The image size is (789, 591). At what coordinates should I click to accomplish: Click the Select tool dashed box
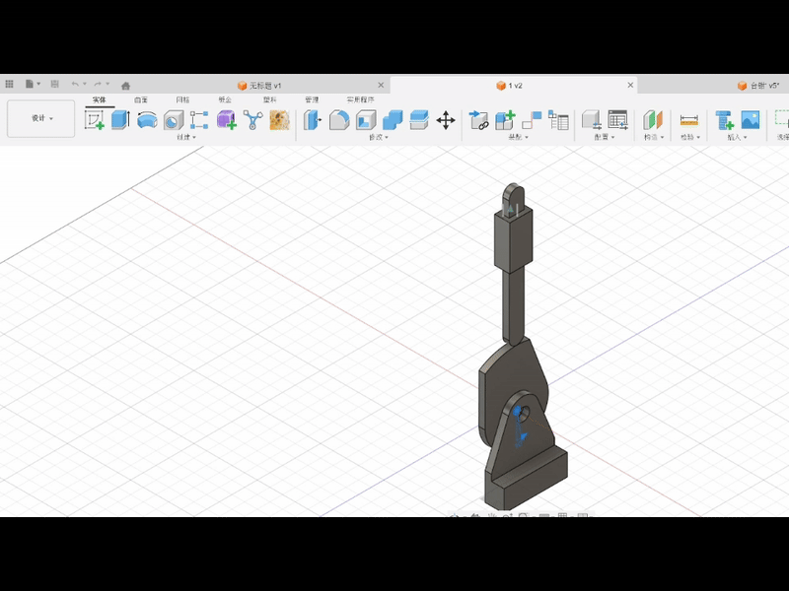click(782, 120)
